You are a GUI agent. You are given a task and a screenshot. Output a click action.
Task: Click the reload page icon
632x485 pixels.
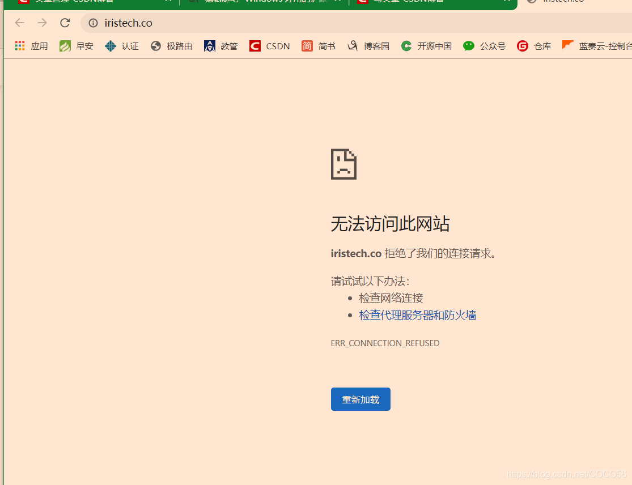(x=65, y=23)
